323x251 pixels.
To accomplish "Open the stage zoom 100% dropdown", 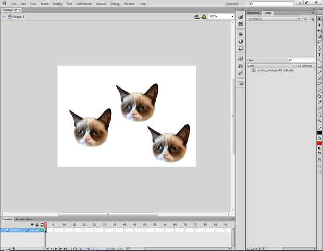I will coord(232,16).
